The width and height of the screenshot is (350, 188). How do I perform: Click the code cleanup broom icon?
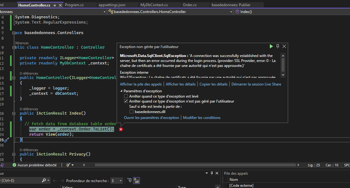68,165
